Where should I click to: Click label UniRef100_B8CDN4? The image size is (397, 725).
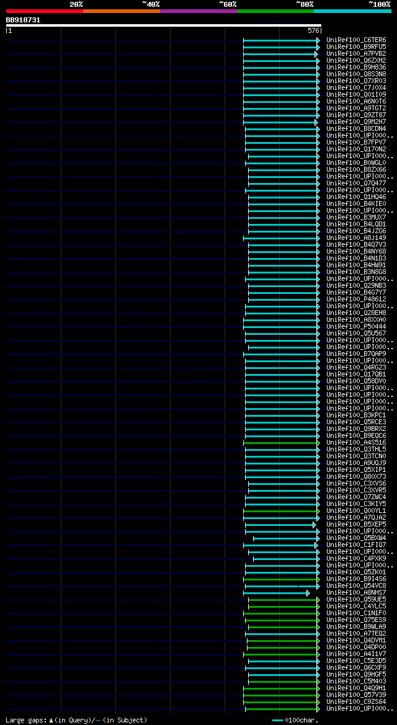click(356, 129)
